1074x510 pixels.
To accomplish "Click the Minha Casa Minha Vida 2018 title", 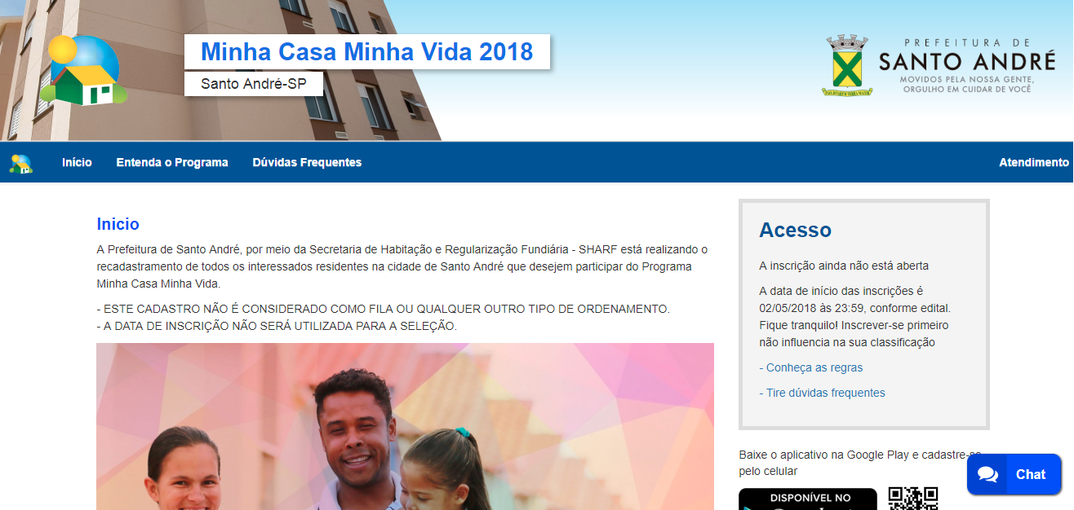I will (367, 51).
